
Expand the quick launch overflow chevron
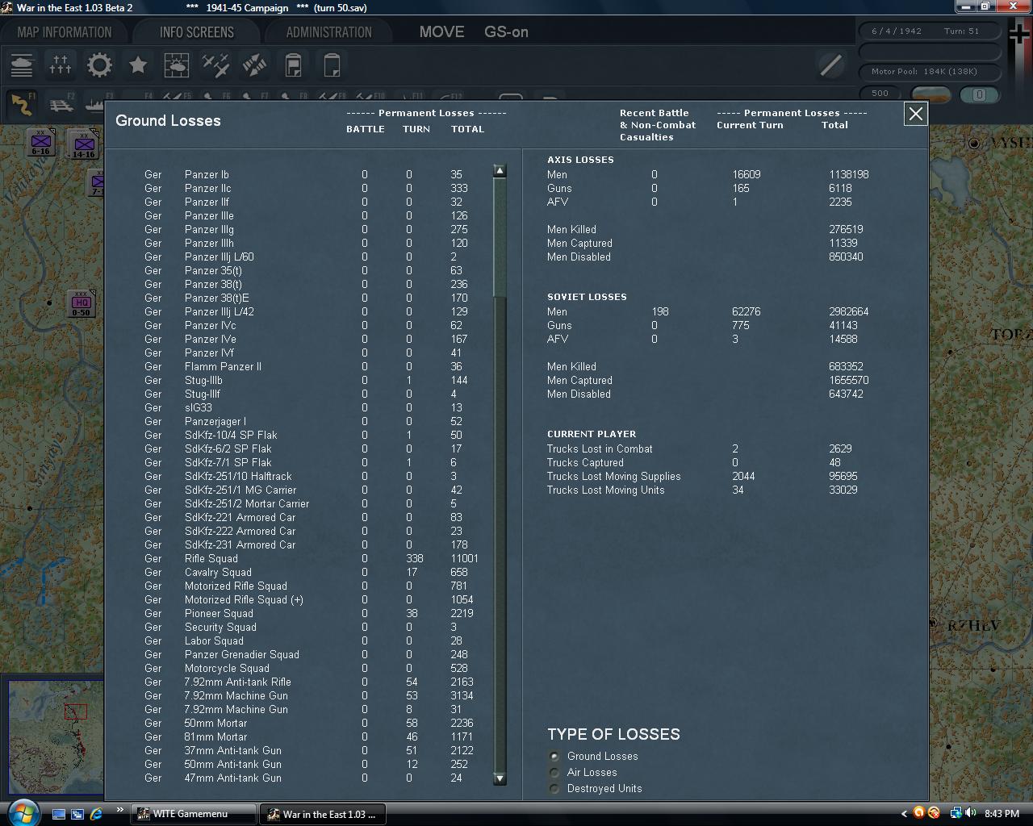119,810
